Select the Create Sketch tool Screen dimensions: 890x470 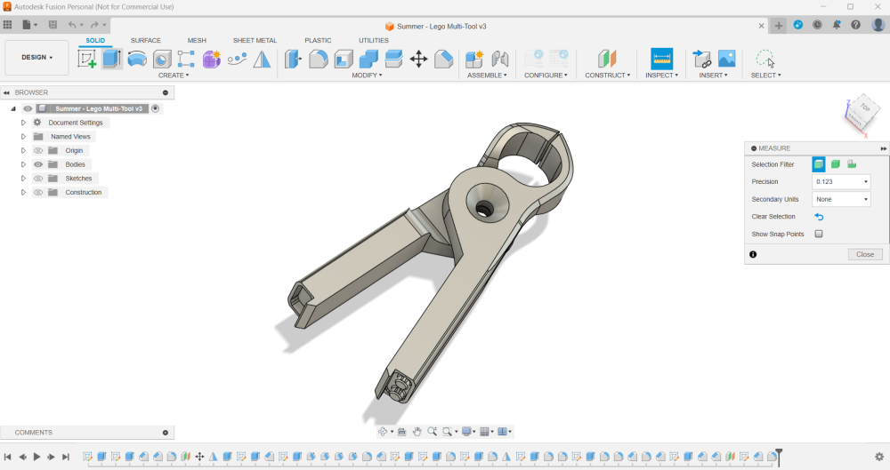[x=87, y=60]
